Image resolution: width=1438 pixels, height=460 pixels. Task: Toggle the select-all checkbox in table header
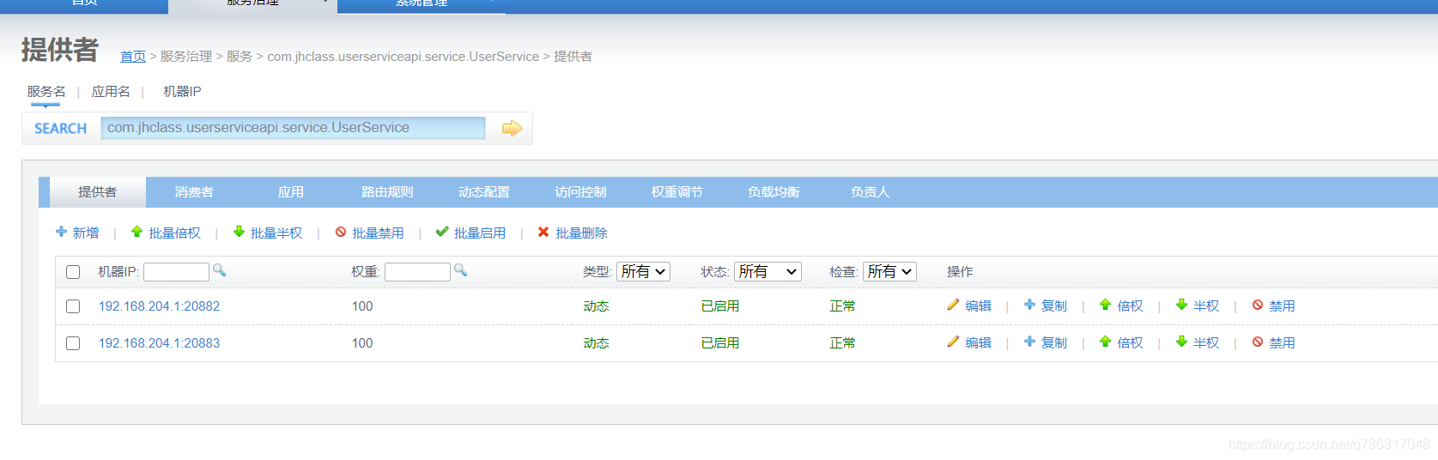[x=73, y=272]
